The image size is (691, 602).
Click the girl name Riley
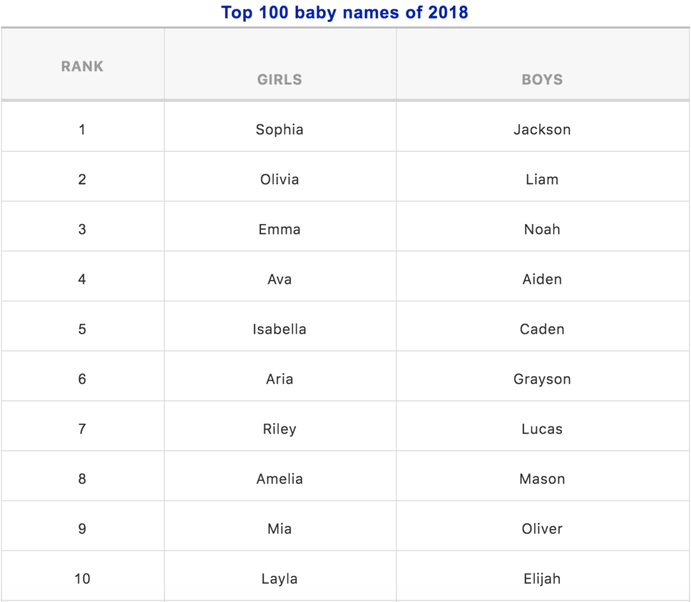click(x=280, y=428)
